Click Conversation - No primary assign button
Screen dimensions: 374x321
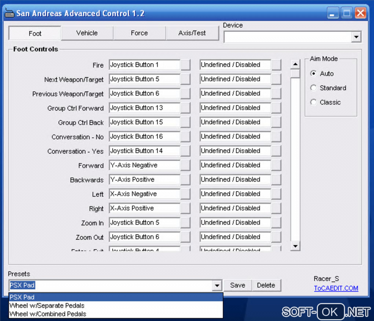(x=185, y=136)
